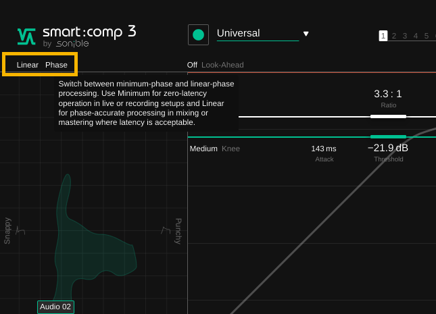The height and width of the screenshot is (314, 436).
Task: Select state slot 3
Action: click(405, 36)
